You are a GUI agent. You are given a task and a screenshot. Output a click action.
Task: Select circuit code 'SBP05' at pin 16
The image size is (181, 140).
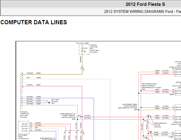[38, 73]
